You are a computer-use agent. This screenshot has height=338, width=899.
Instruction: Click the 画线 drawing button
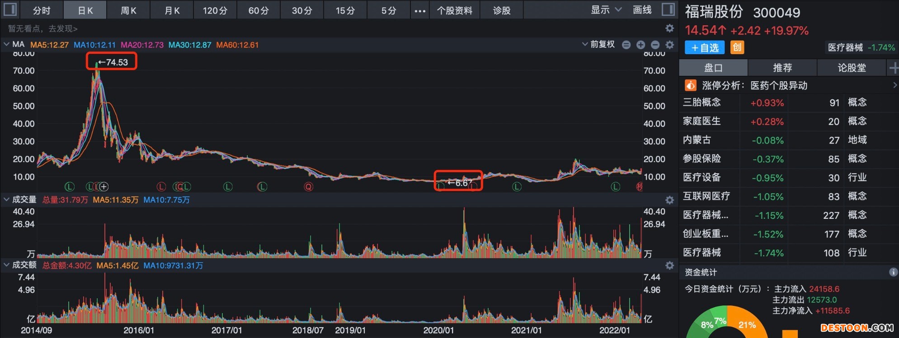click(x=642, y=10)
